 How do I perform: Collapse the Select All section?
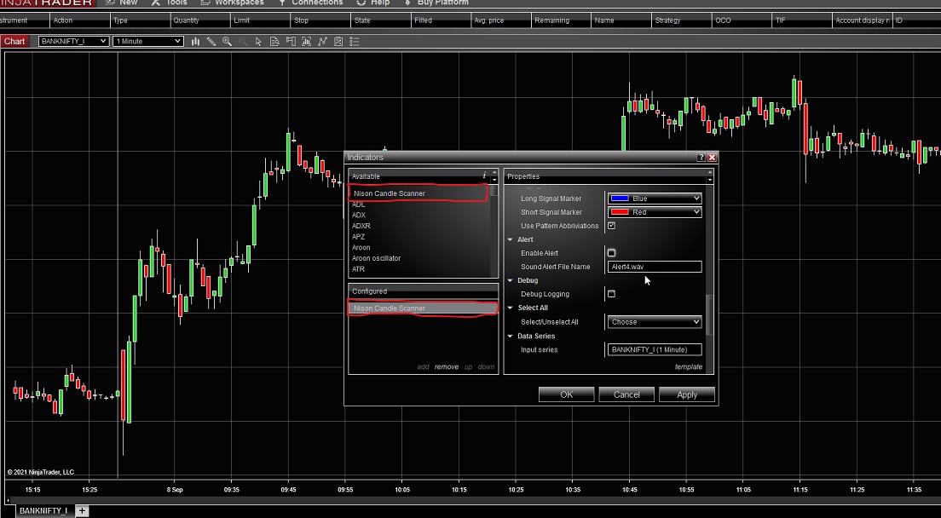pos(511,308)
